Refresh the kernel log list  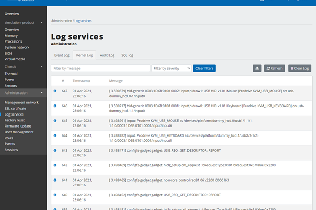[x=275, y=68]
